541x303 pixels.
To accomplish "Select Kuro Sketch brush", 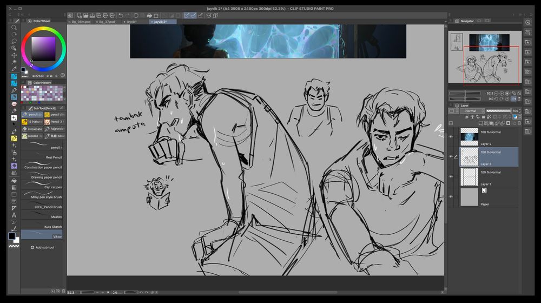I will point(42,225).
